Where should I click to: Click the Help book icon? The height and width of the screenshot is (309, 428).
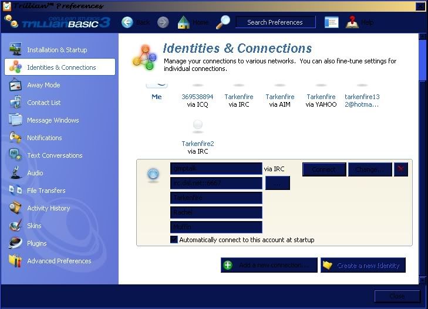coord(352,22)
